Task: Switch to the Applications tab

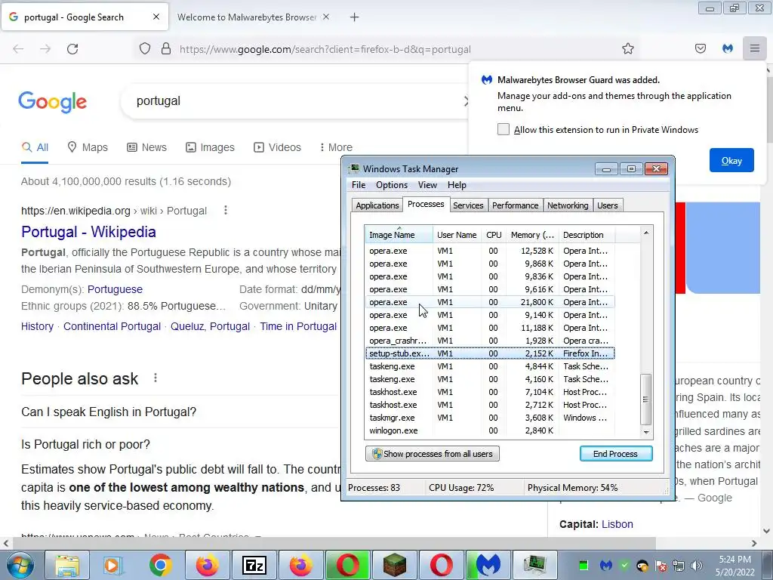Action: click(x=377, y=205)
